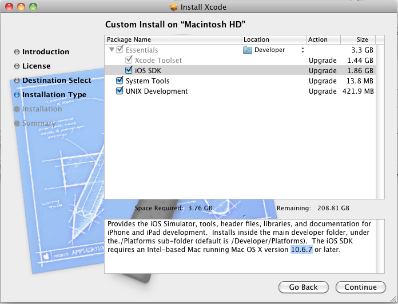The image size is (398, 304).
Task: Click the Continue button
Action: pos(361,287)
